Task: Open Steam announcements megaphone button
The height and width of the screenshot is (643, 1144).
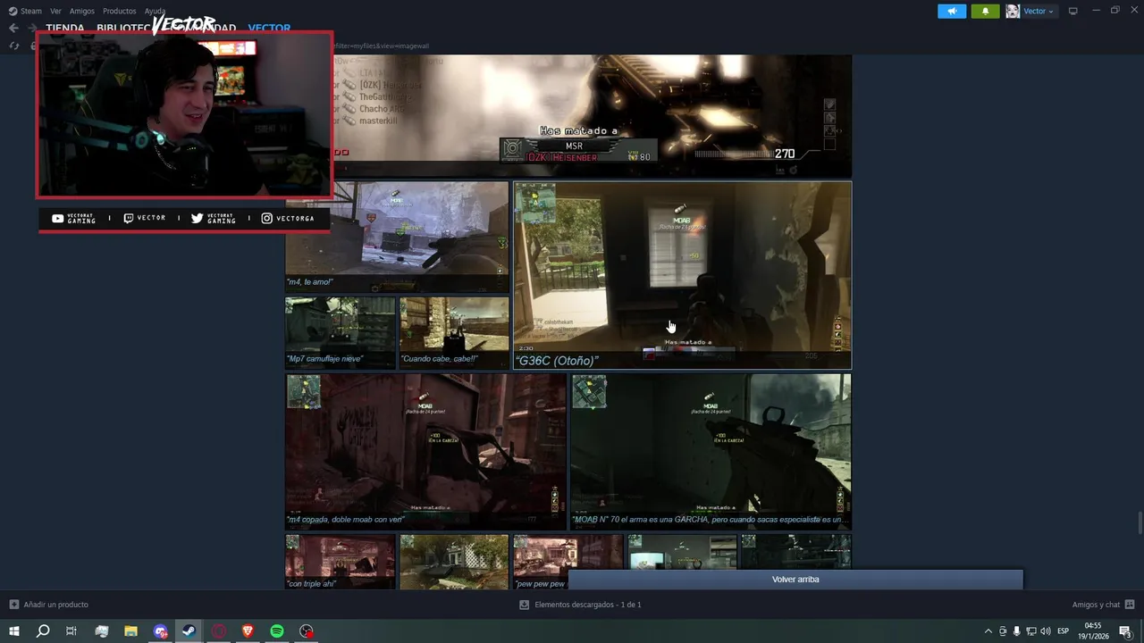Action: coord(952,11)
